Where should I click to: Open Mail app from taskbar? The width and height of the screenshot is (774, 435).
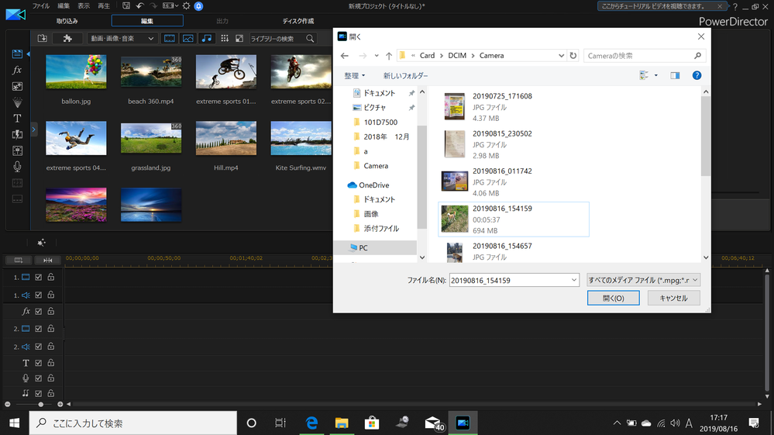click(x=433, y=423)
